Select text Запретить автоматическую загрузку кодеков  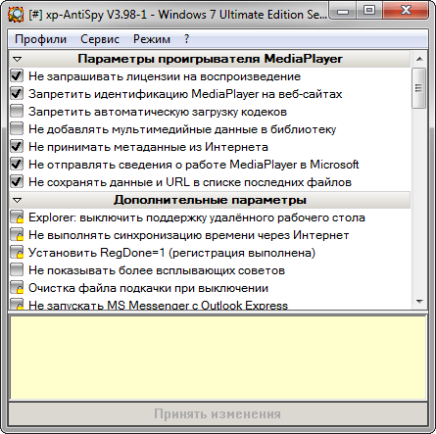(158, 112)
